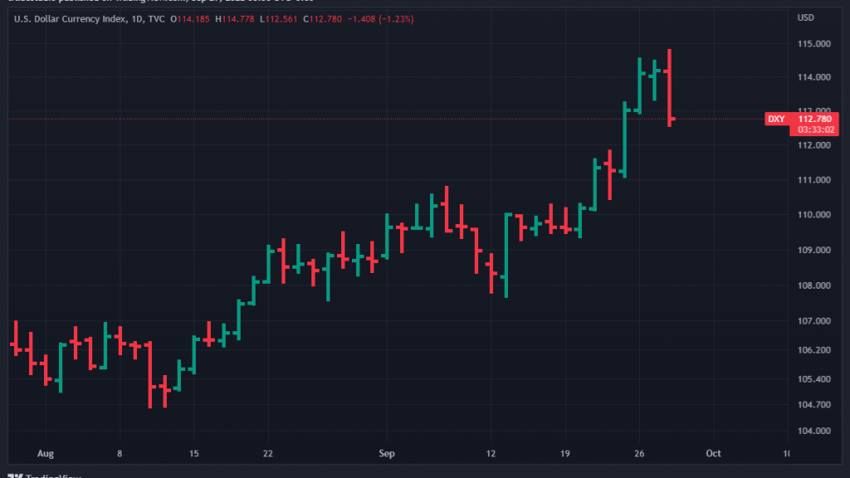The height and width of the screenshot is (478, 850).
Task: Click the 105.400 price axis label
Action: click(813, 378)
